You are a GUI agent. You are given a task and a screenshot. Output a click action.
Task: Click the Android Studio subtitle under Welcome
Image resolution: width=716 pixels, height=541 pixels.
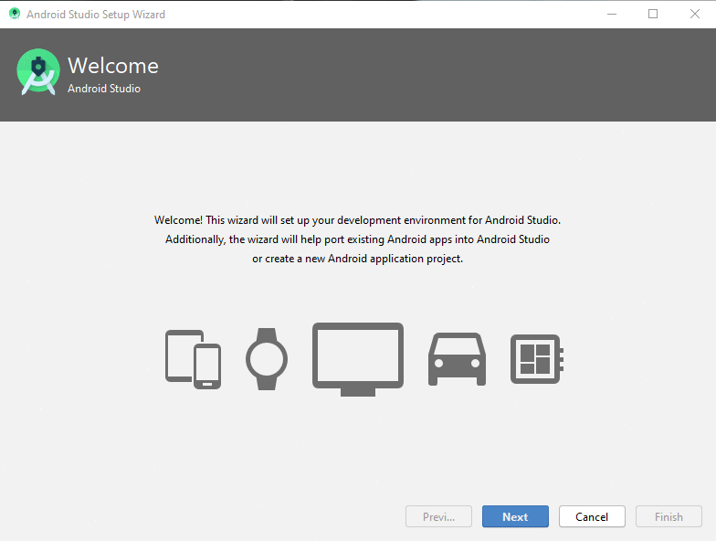pos(104,89)
